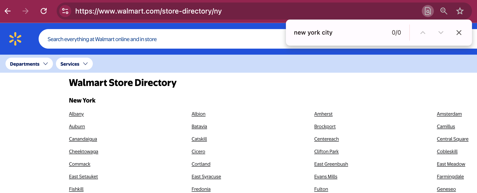
Task: Go to next find result arrow
Action: pos(441,33)
